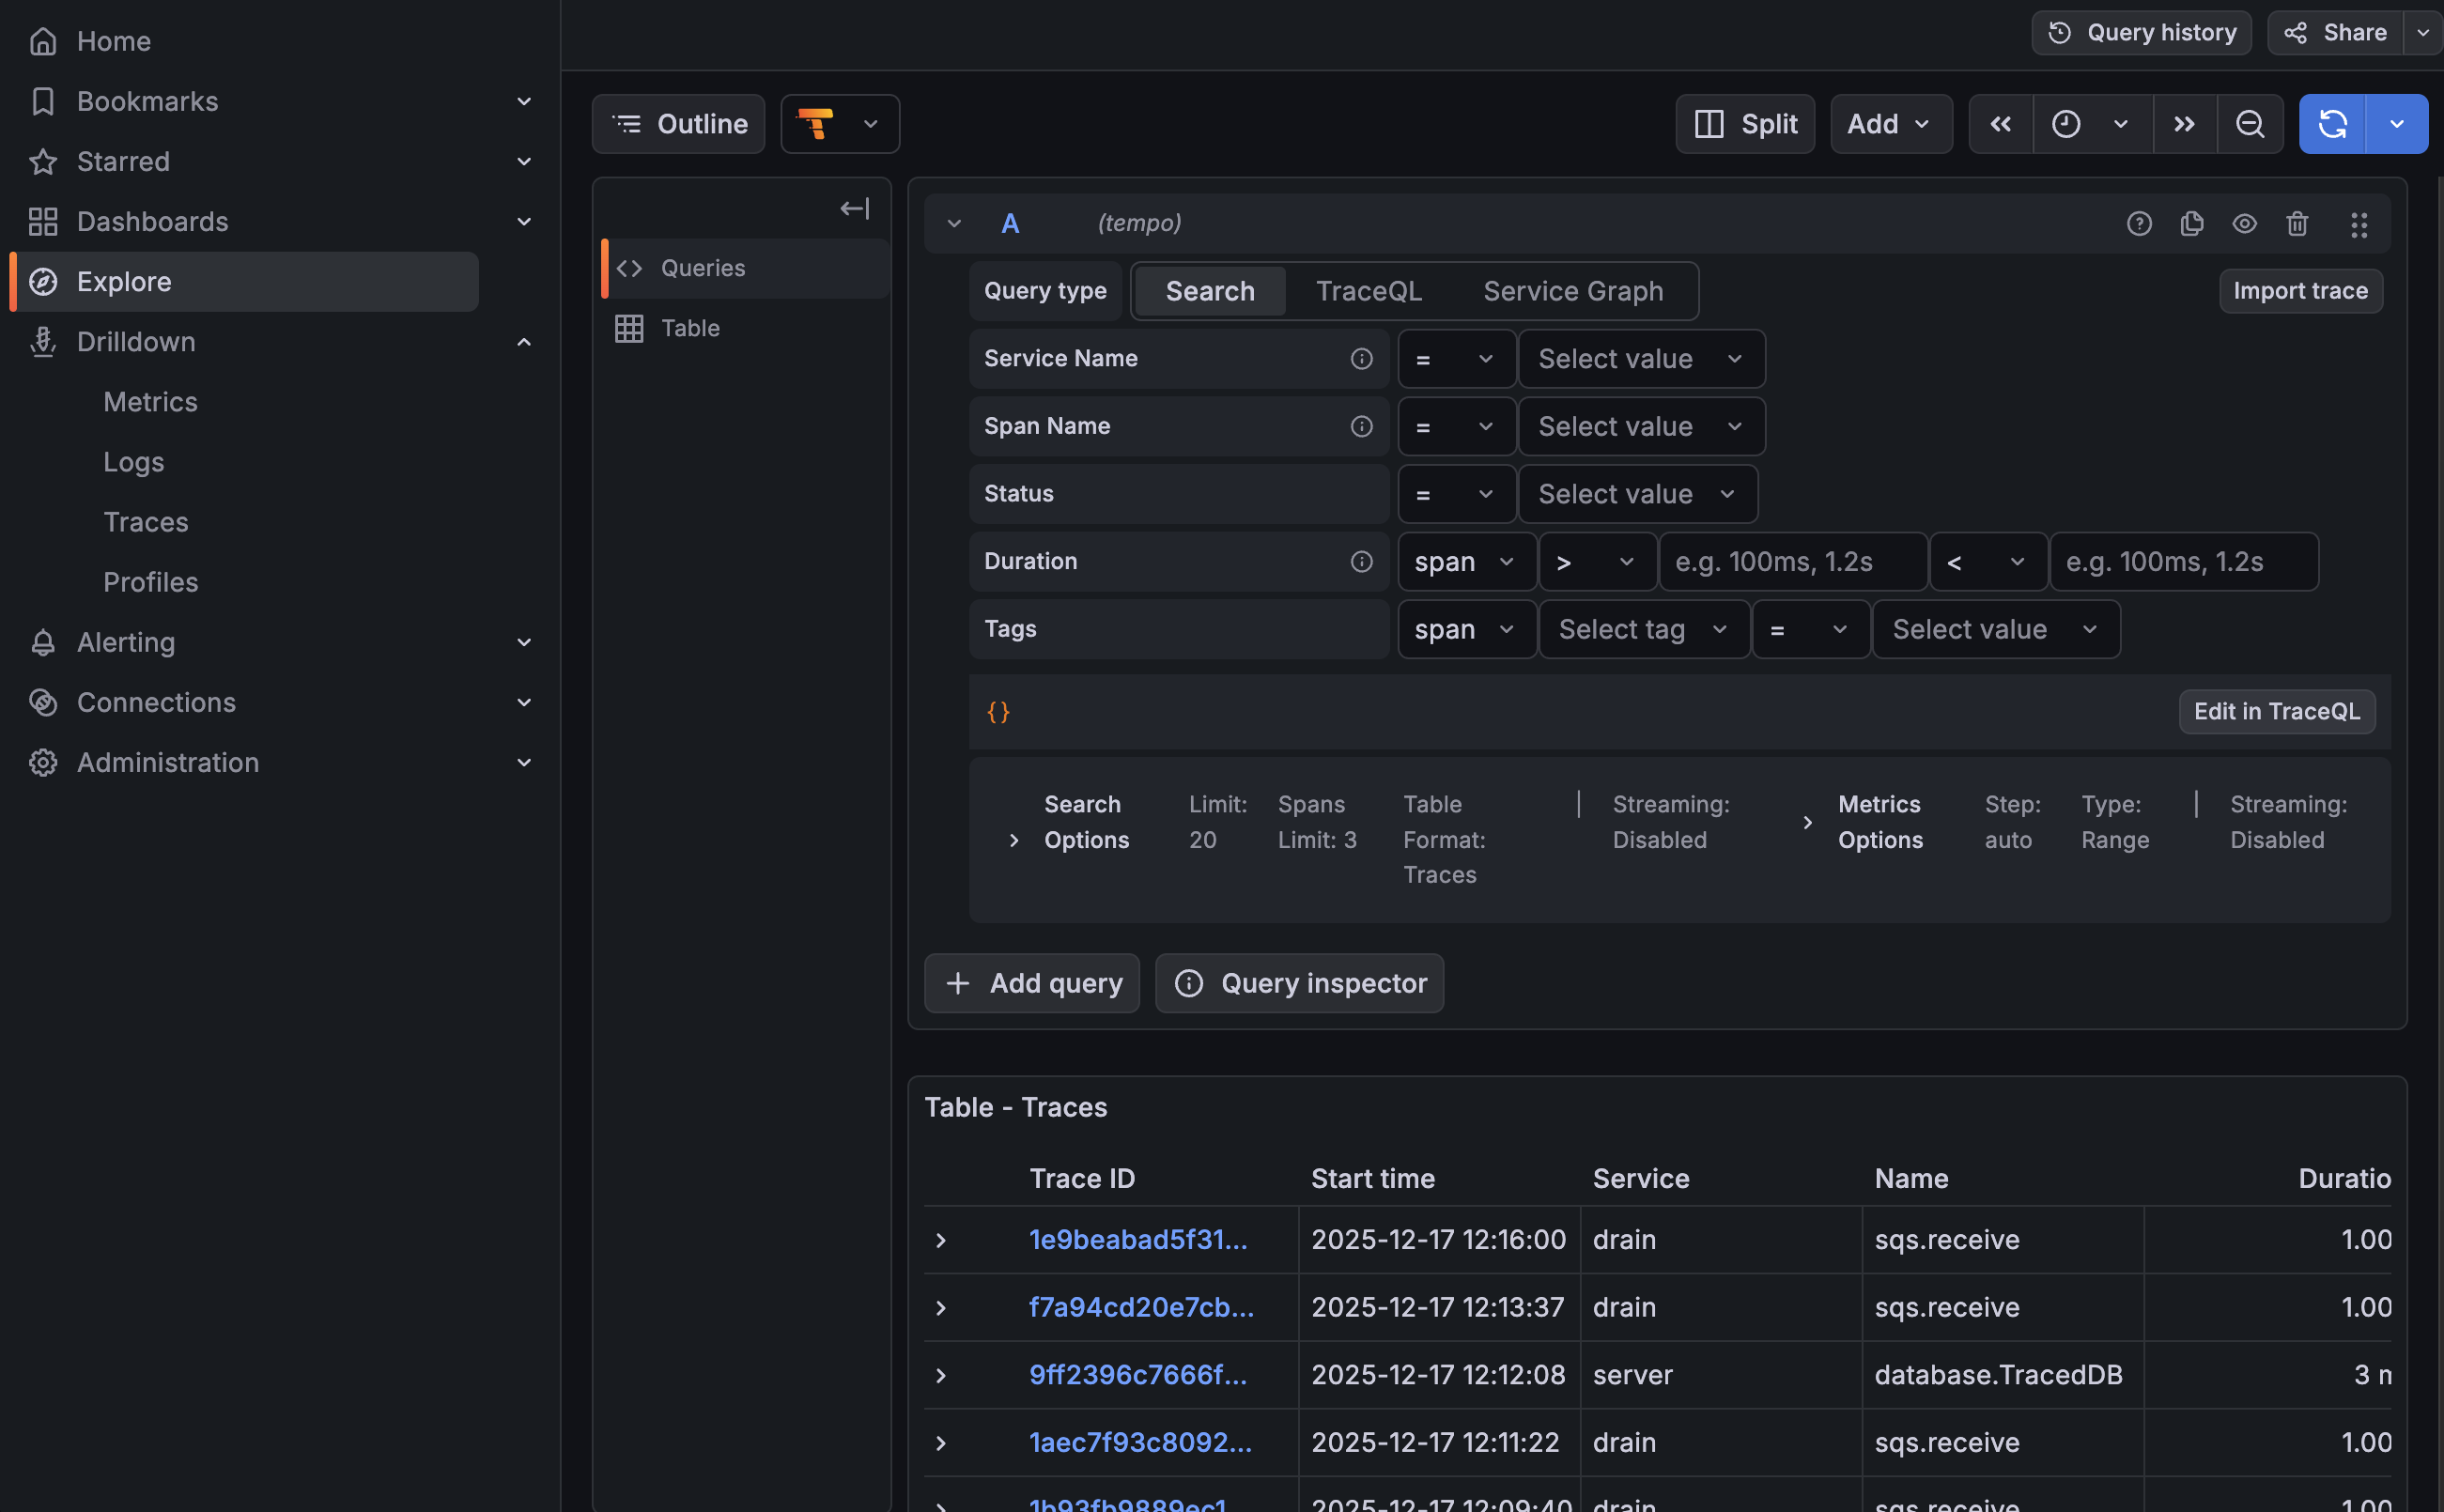Collapse the Drilldown sidebar section

coord(524,341)
